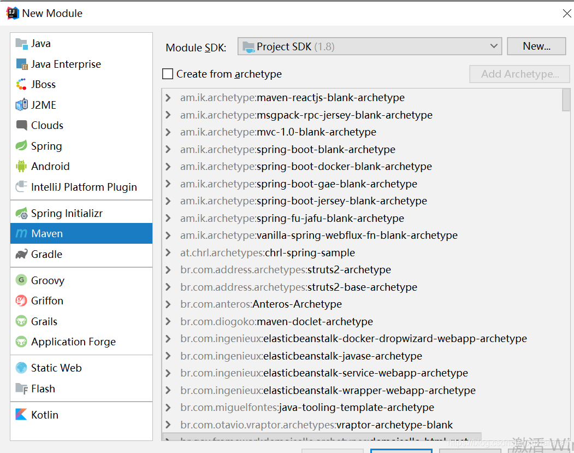Viewport: 574px width, 453px height.
Task: Click the archetype list vertical scrollbar
Action: point(566,99)
